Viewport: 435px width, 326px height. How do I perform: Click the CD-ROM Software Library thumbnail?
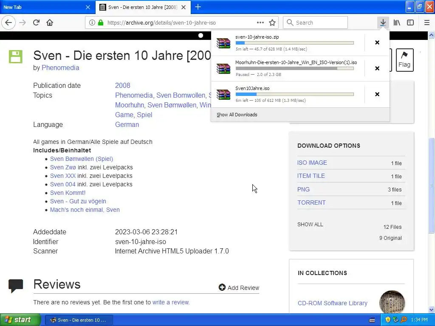click(x=392, y=302)
